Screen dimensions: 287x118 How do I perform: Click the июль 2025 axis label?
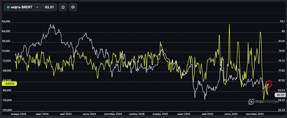[231, 114]
